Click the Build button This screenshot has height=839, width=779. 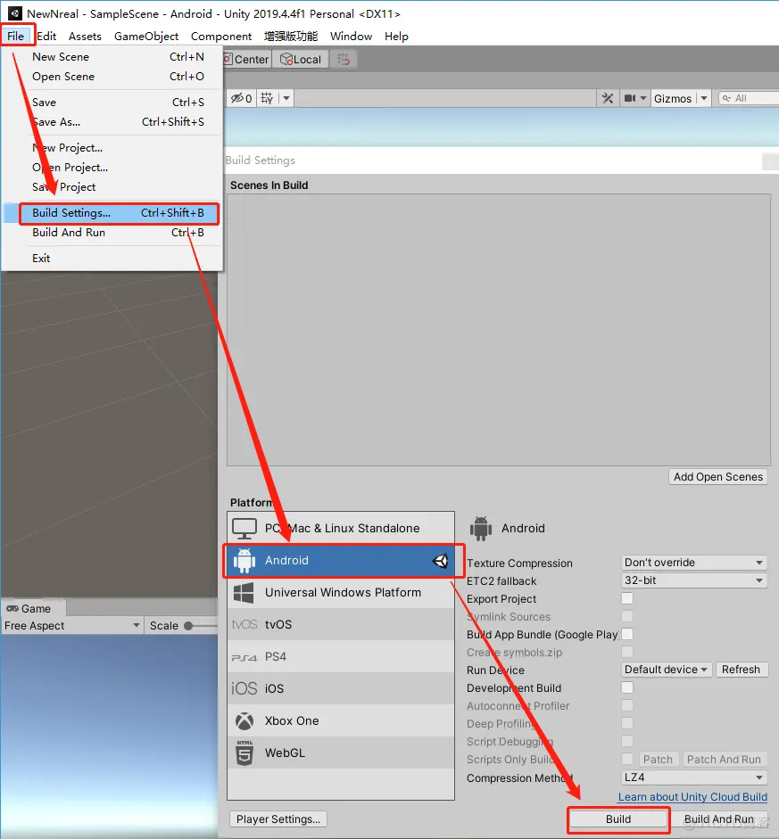(618, 819)
